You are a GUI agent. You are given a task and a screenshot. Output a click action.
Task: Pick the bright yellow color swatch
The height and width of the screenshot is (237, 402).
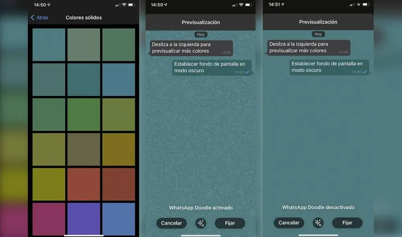coord(49,184)
